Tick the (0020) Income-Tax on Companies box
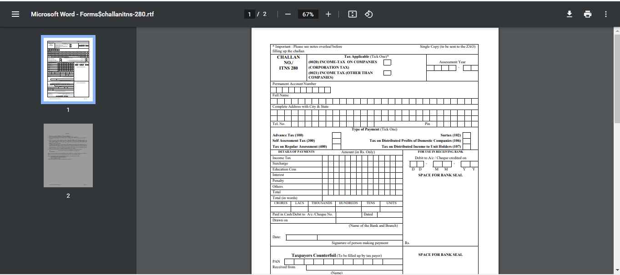Viewport: 620px width, 275px height. [x=387, y=62]
